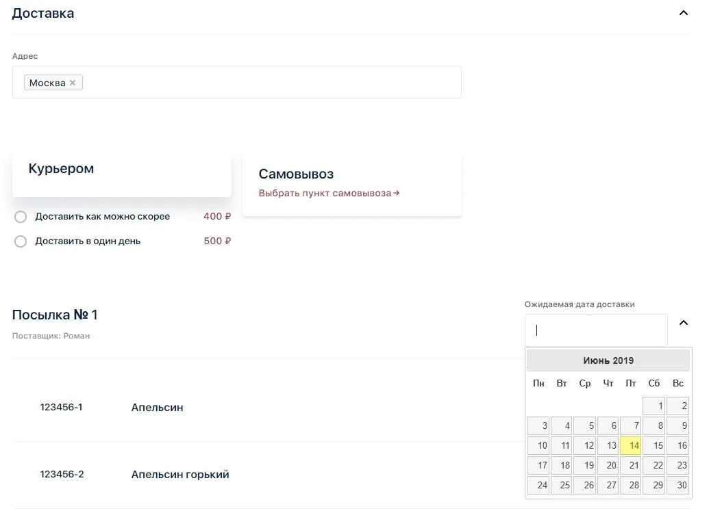The width and height of the screenshot is (709, 513).
Task: Pick June 13 in the calendar
Action: [x=608, y=445]
